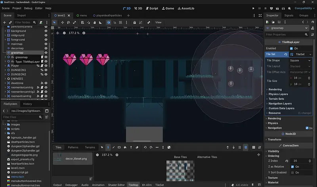Expand the DUNGEON1 node in scene tree
This screenshot has width=317, height=187.
click(5, 70)
